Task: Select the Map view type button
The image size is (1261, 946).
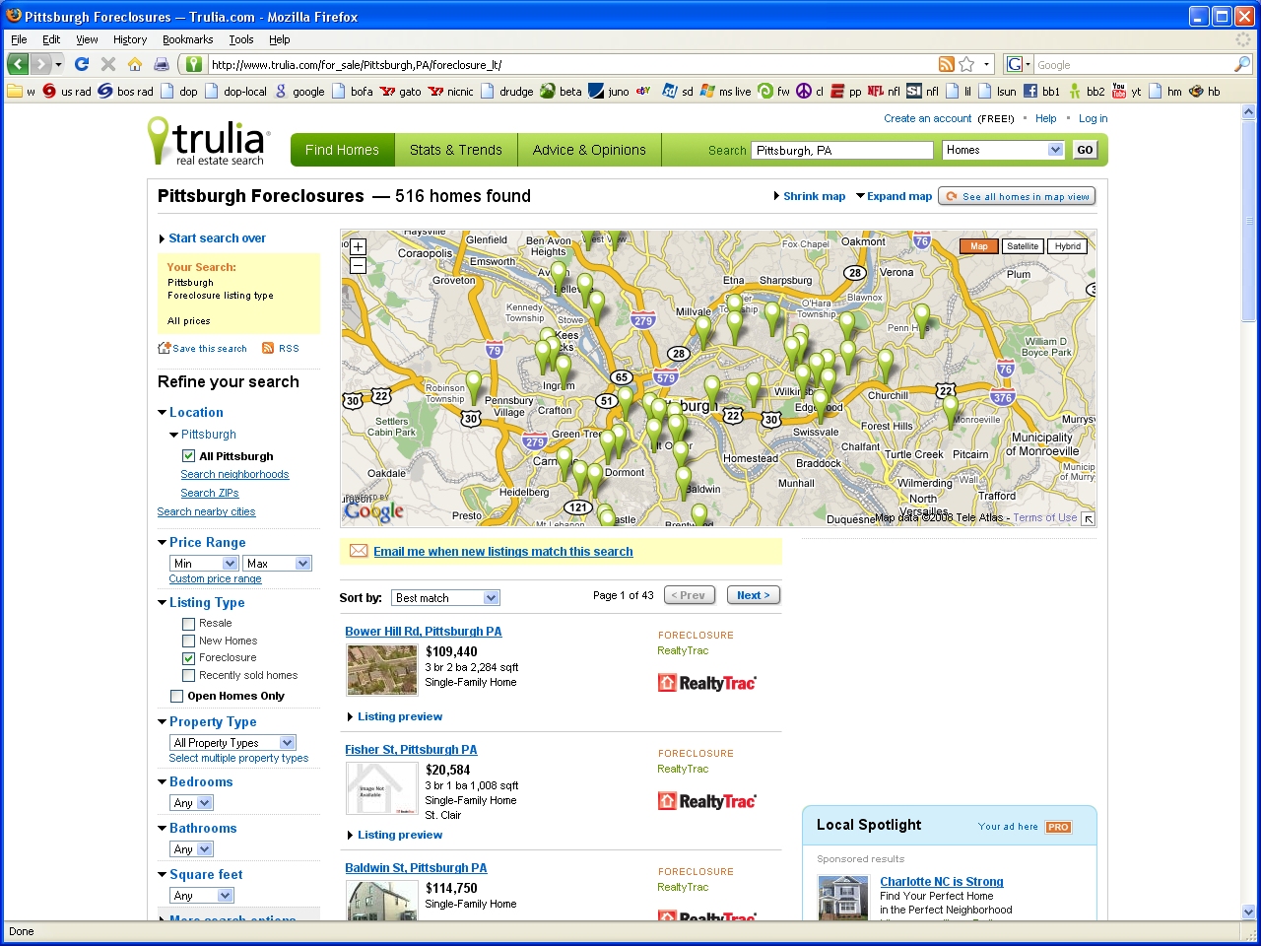Action: point(978,246)
